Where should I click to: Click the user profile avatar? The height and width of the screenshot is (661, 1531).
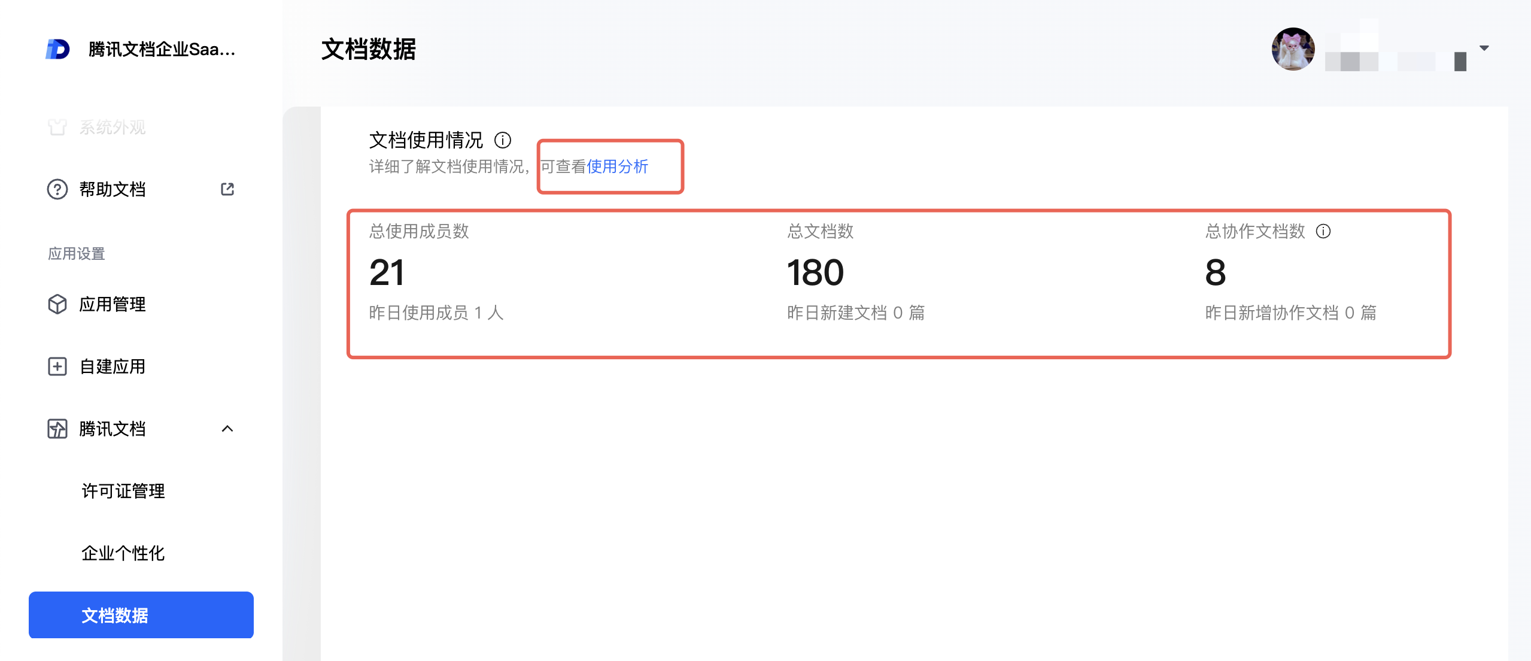click(1293, 49)
